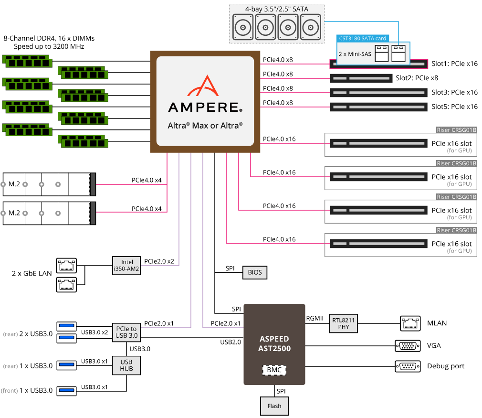Click the upper M.2 module

point(49,184)
